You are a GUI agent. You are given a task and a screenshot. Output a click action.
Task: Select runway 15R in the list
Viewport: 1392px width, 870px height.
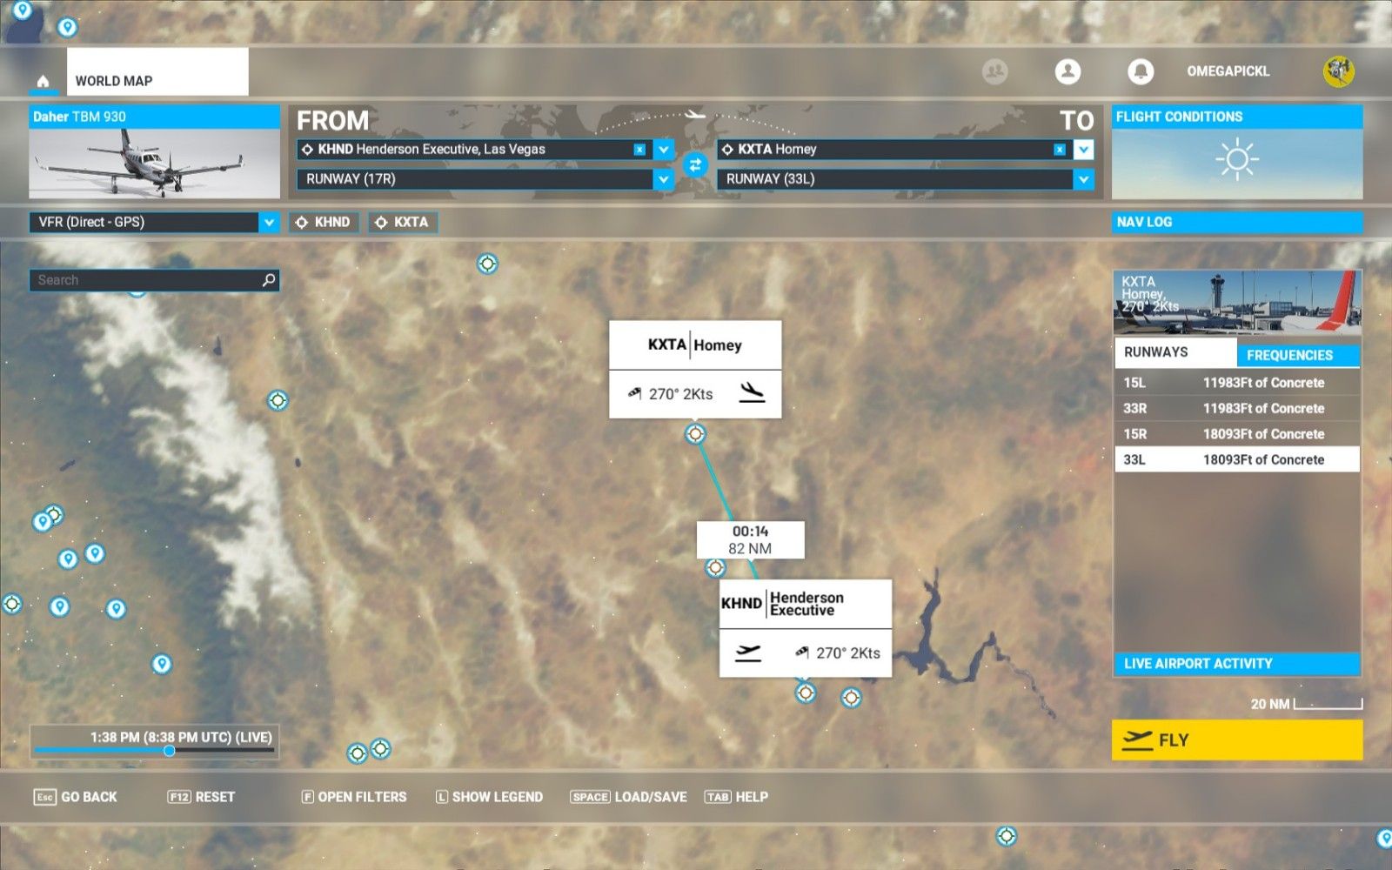(1236, 434)
